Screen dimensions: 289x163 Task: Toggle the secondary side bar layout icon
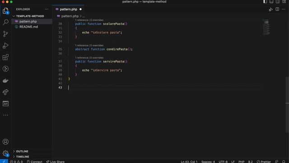tap(278, 2)
